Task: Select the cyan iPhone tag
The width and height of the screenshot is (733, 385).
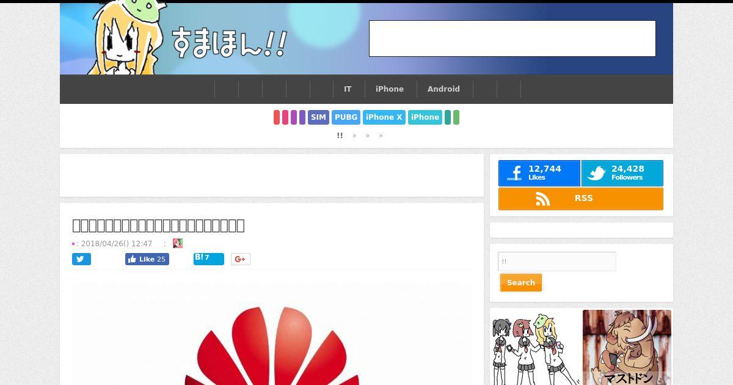Action: [x=425, y=117]
